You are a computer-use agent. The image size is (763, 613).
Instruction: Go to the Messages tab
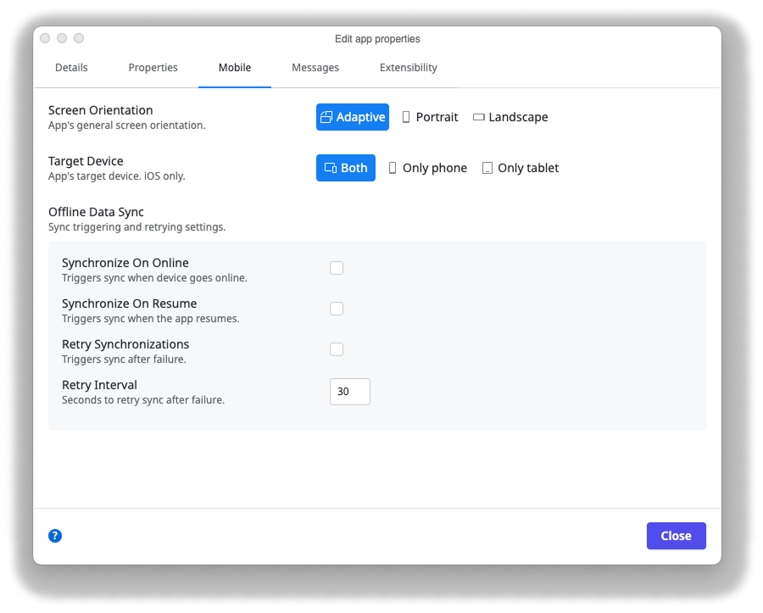[x=315, y=67]
